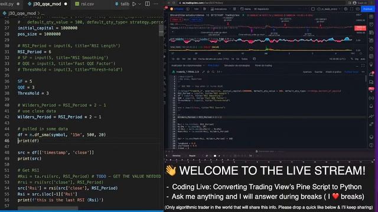Open help question-mark icon in right sidebar
This screenshot has height=212, width=378.
tap(372, 145)
